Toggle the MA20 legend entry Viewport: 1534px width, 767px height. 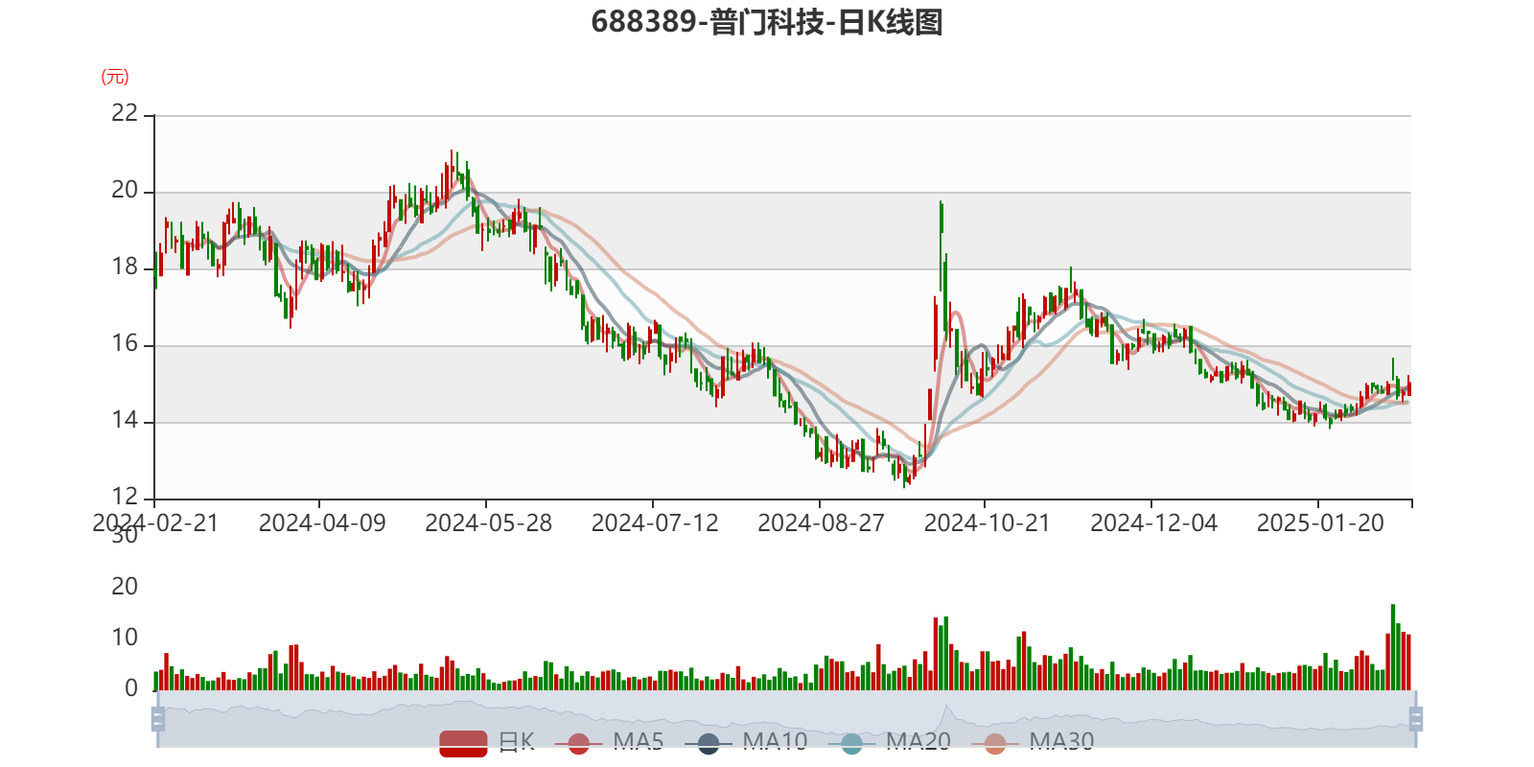point(889,742)
